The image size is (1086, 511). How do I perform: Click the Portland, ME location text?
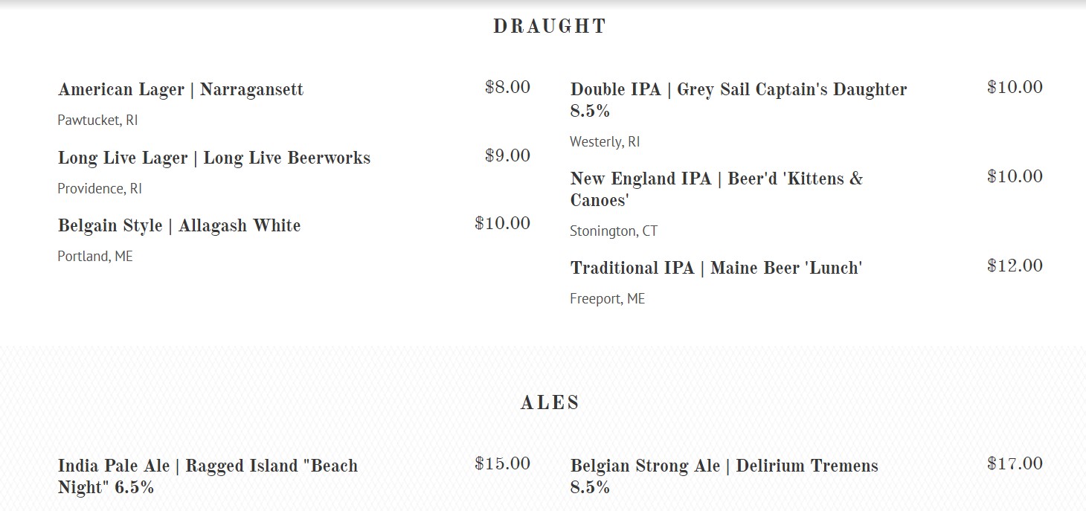[95, 257]
